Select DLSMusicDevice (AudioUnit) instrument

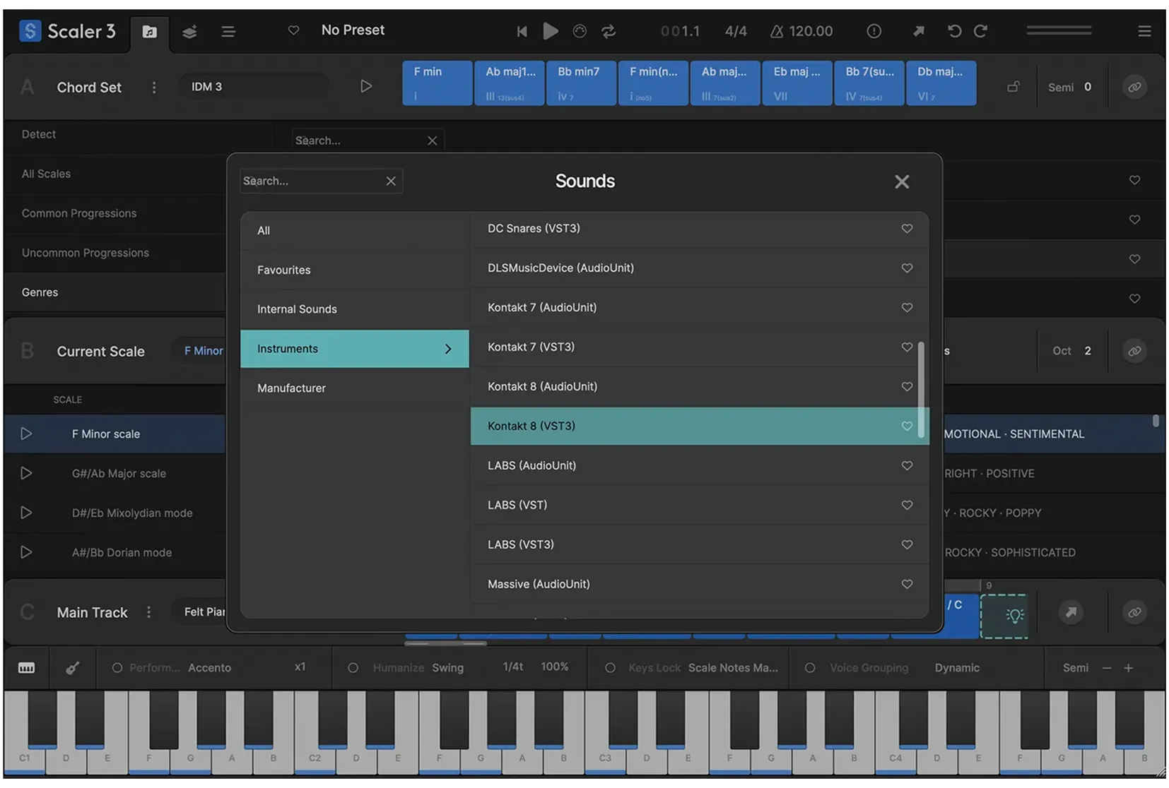[x=700, y=268]
